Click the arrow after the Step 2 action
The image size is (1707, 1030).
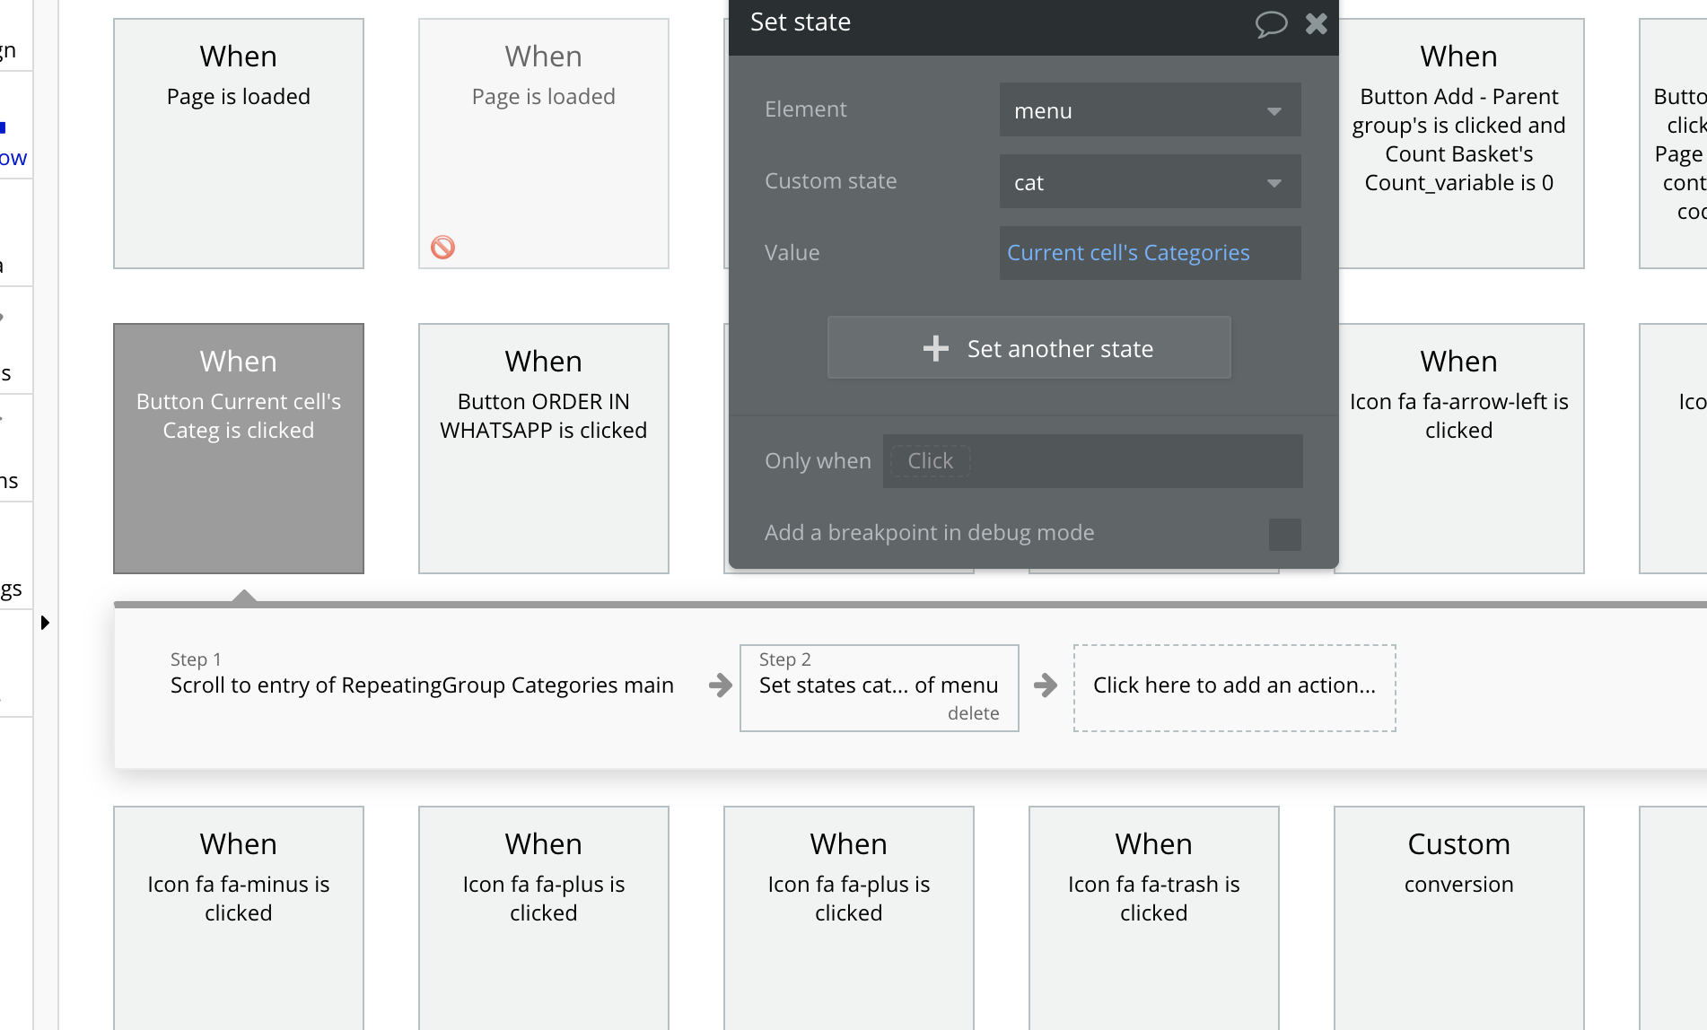tap(1045, 686)
